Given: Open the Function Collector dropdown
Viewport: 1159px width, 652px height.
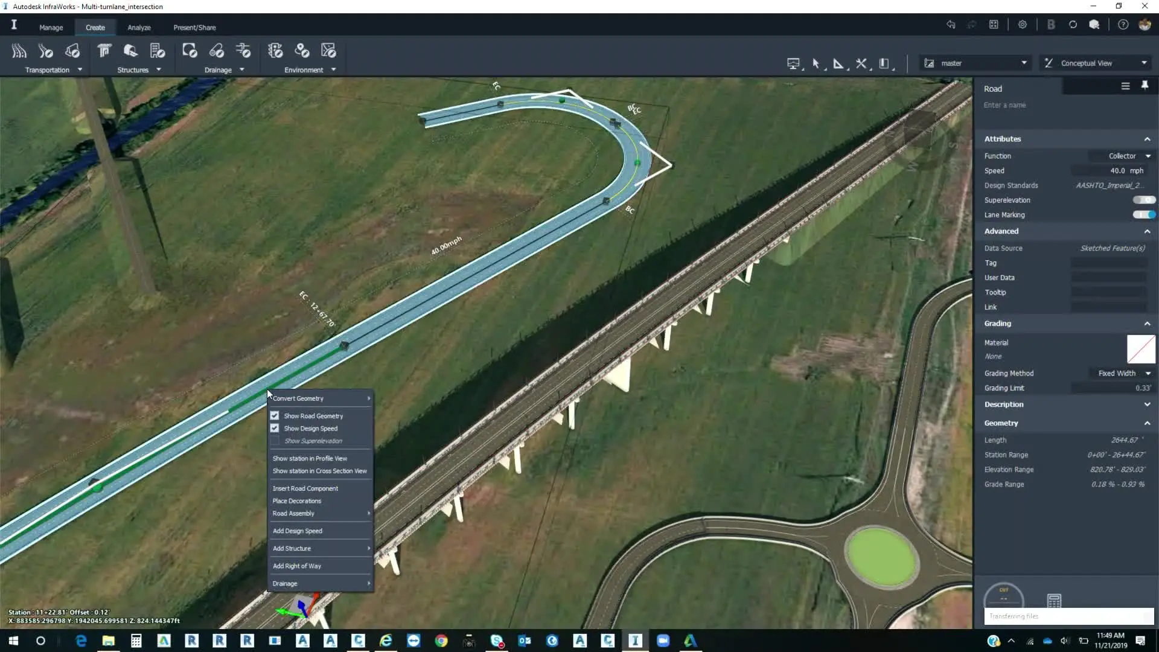Looking at the screenshot, I should click(x=1121, y=156).
